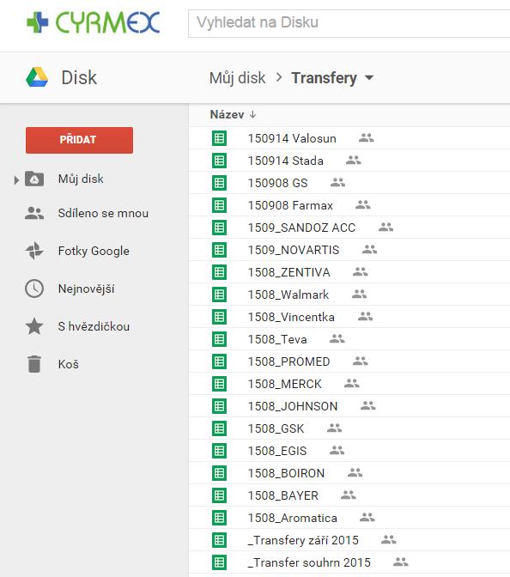Select the file name 1509_NOVARTIS
The height and width of the screenshot is (577, 510).
tap(294, 250)
